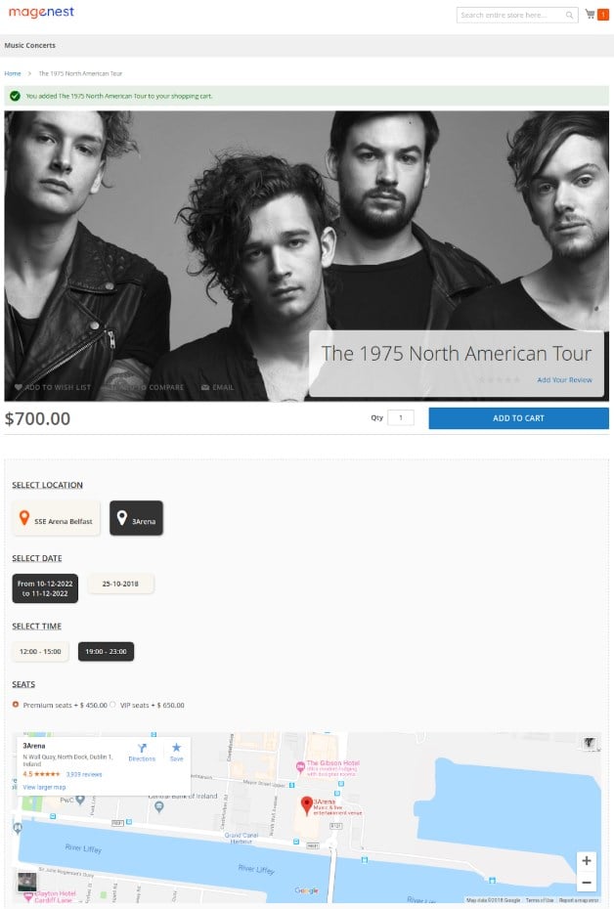Open the Music Concerts menu item
Image resolution: width=614 pixels, height=909 pixels.
[x=30, y=45]
